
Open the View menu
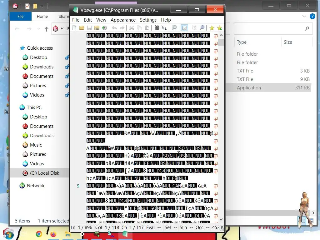101,20
